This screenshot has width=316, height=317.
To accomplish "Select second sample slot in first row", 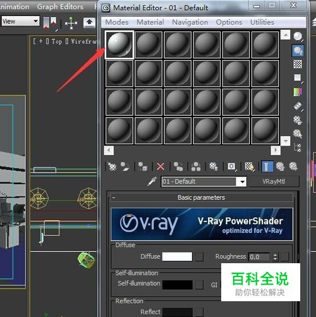I will tap(149, 44).
